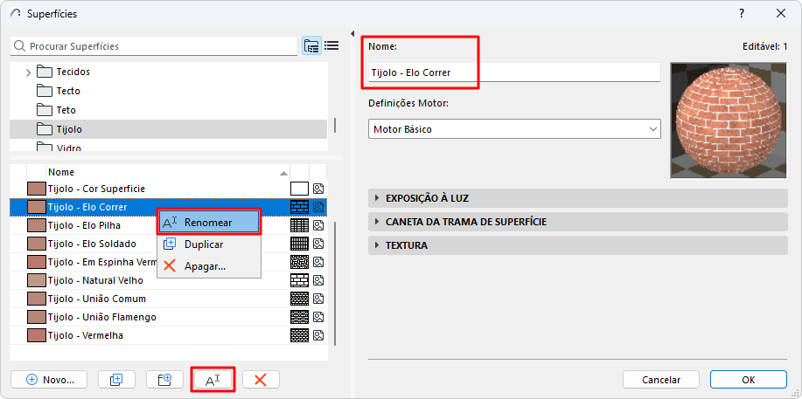This screenshot has width=802, height=399.
Task: Click the new folder icon button
Action: 164,380
